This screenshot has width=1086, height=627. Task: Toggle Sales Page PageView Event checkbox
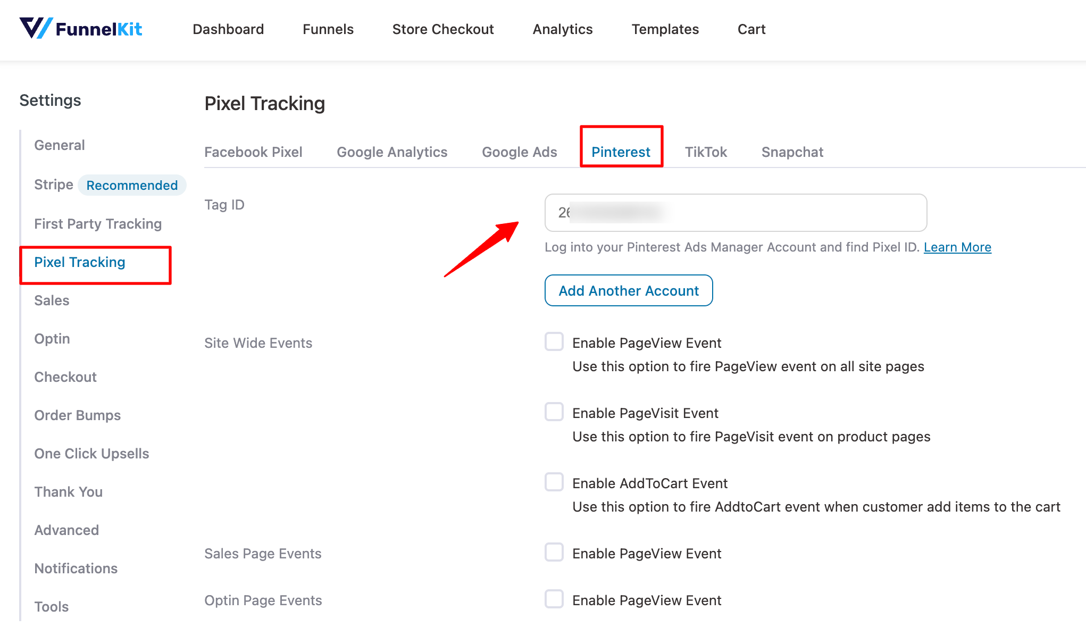click(554, 552)
